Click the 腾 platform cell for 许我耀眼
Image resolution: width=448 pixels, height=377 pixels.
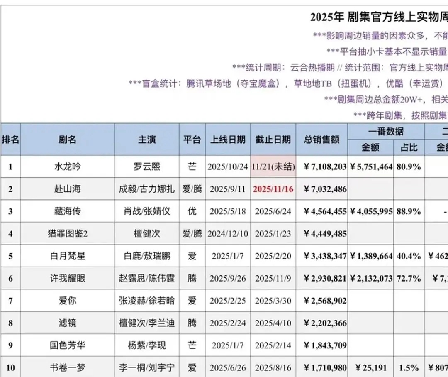pyautogui.click(x=192, y=278)
